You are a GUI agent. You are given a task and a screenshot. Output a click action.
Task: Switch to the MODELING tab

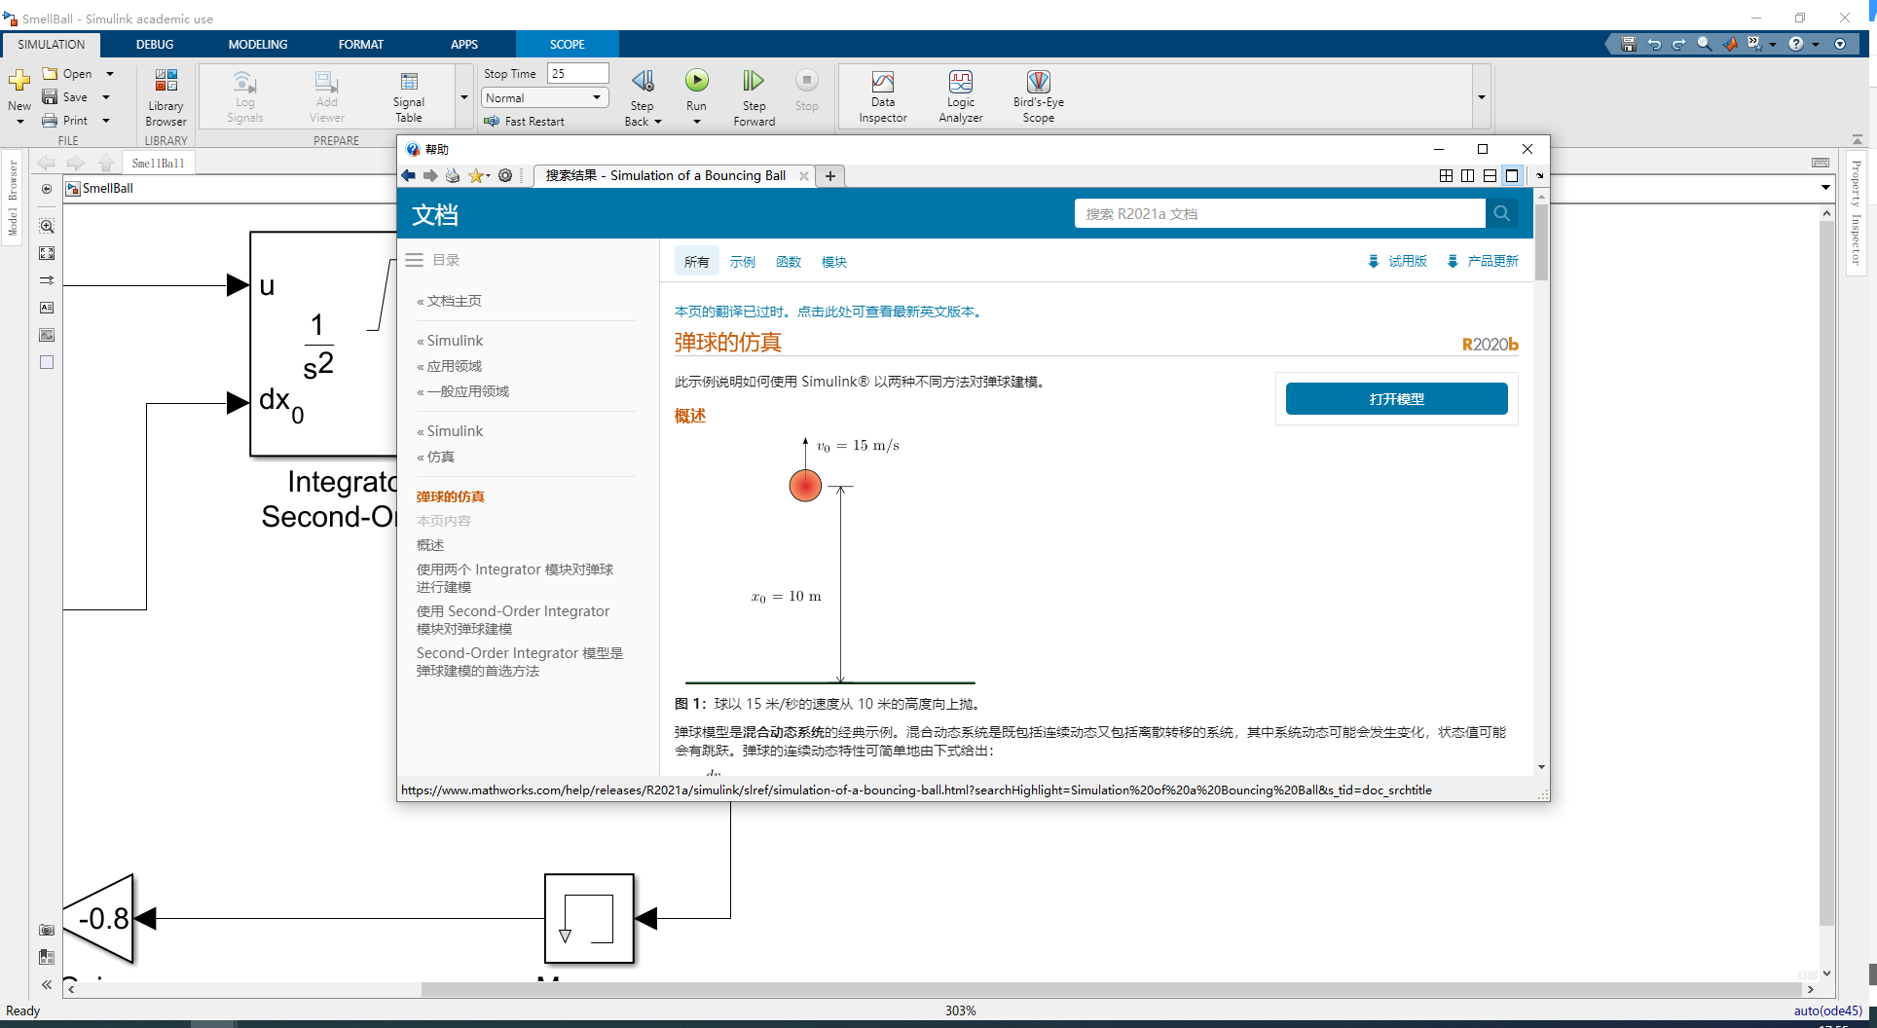pyautogui.click(x=257, y=44)
